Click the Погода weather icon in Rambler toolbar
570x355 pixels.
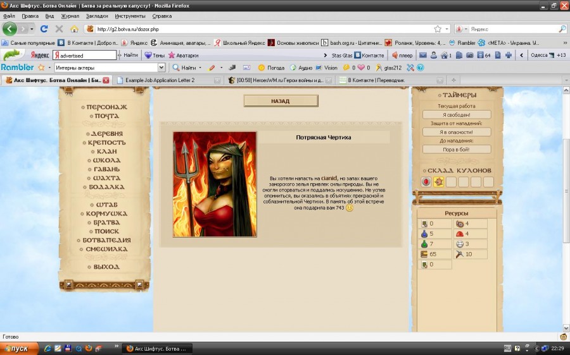(x=262, y=68)
